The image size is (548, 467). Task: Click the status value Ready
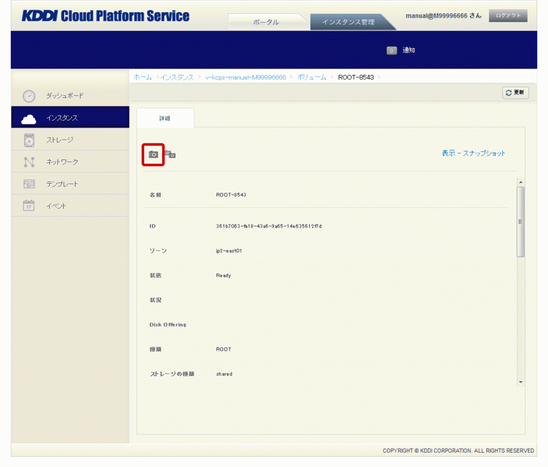click(x=224, y=276)
